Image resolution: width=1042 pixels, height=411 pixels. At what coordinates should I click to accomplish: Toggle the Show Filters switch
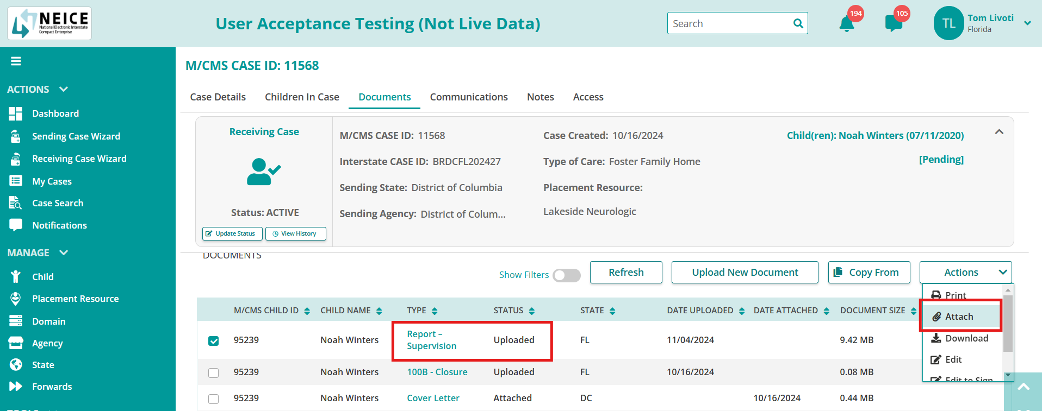567,275
